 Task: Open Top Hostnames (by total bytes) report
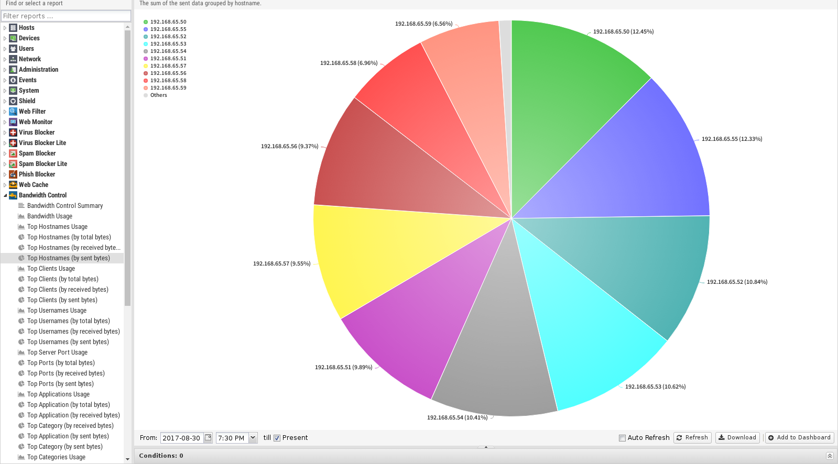coord(69,237)
